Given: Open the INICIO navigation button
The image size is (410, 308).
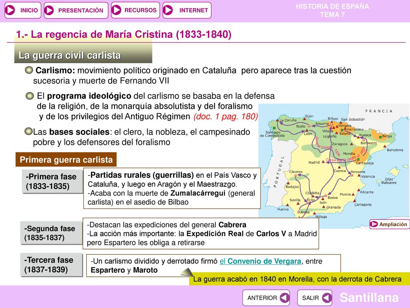Looking at the screenshot, I should (x=23, y=10).
